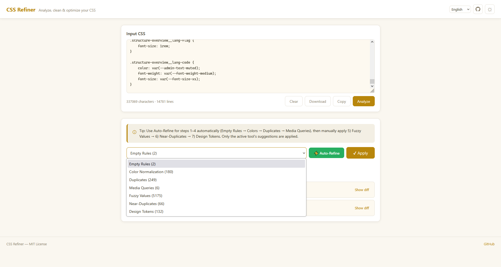Start Auto-Refine with lightning icon
Screen dimensions: 501x267
[326, 153]
